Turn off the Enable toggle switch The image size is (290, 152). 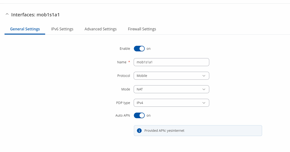click(139, 49)
